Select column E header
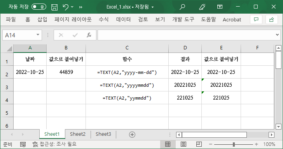 [221, 48]
